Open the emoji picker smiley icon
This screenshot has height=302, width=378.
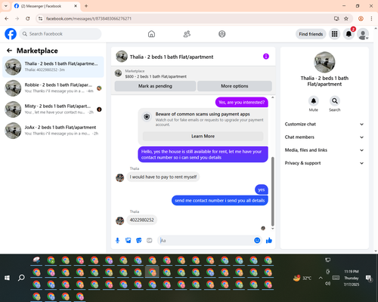pos(257,240)
